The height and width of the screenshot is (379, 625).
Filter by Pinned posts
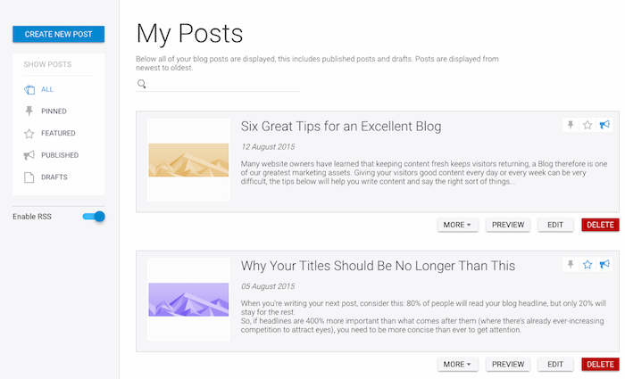(53, 111)
